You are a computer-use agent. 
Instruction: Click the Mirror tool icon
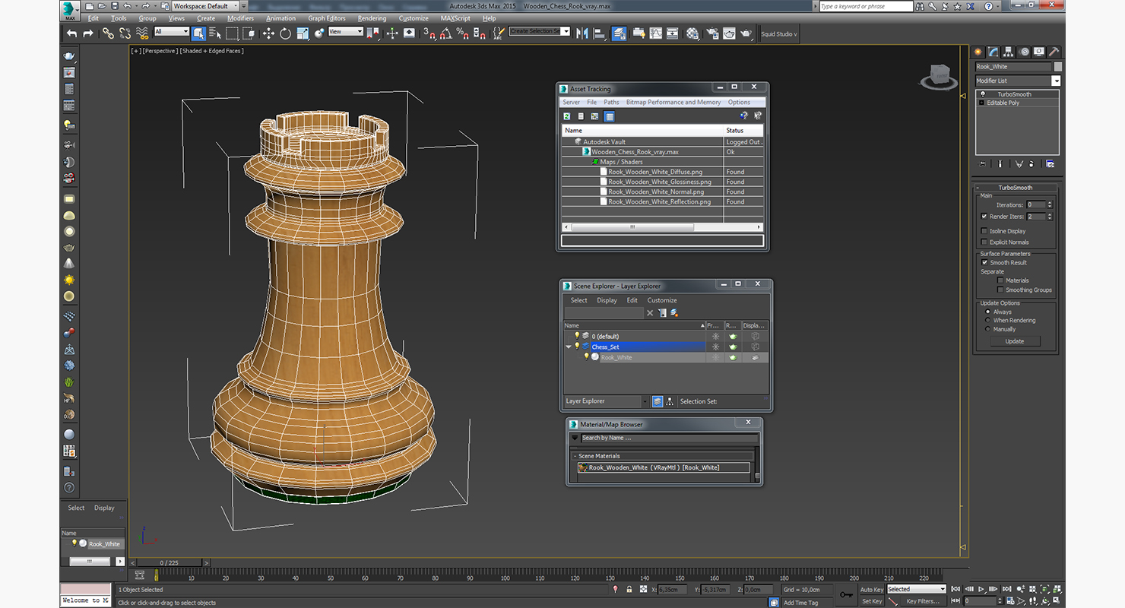582,33
